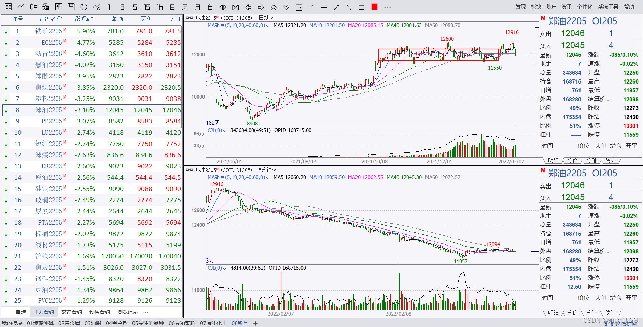Viewport: 643px width, 327px height.
Task: Open 分价 tab in upper quote panel
Action: 572,160
